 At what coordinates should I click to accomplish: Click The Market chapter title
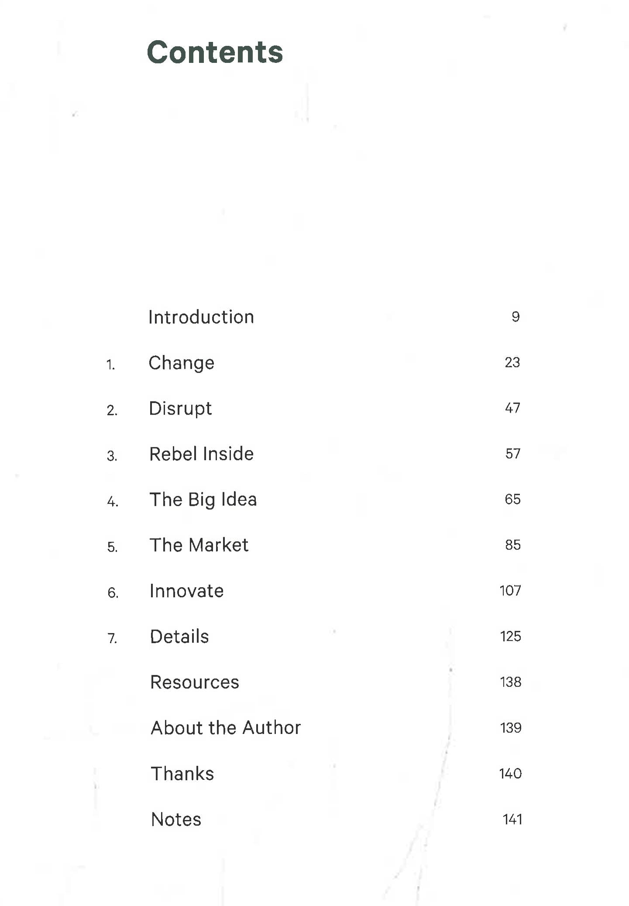tap(199, 545)
